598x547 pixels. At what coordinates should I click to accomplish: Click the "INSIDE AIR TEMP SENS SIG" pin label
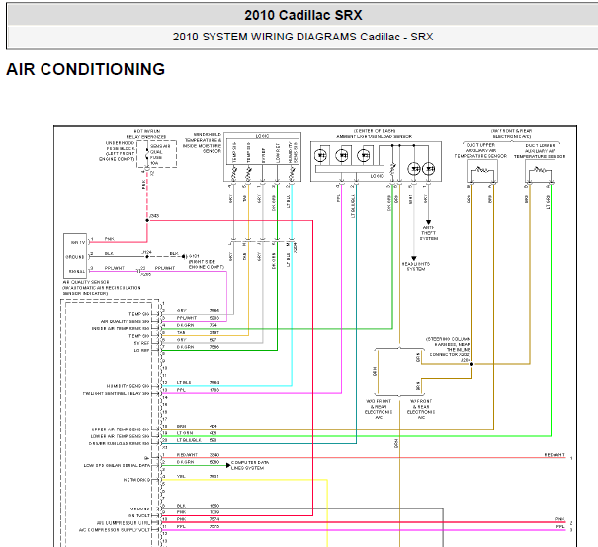121,329
